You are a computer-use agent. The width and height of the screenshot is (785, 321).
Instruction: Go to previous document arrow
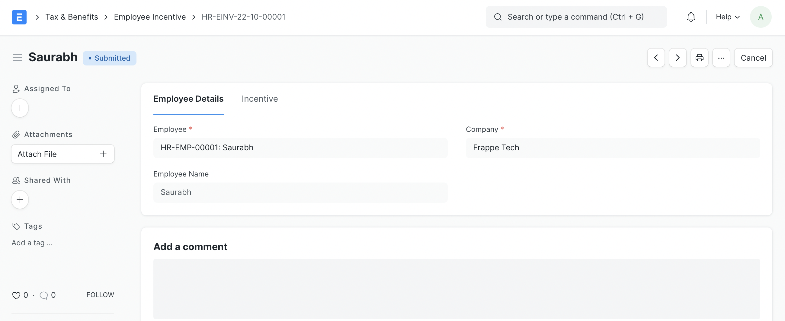click(656, 58)
